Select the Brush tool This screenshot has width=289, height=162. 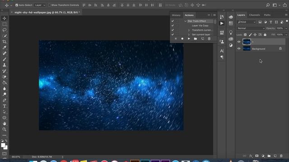5,59
